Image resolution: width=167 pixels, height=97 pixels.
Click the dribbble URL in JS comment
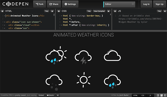pyautogui.click(x=141, y=19)
